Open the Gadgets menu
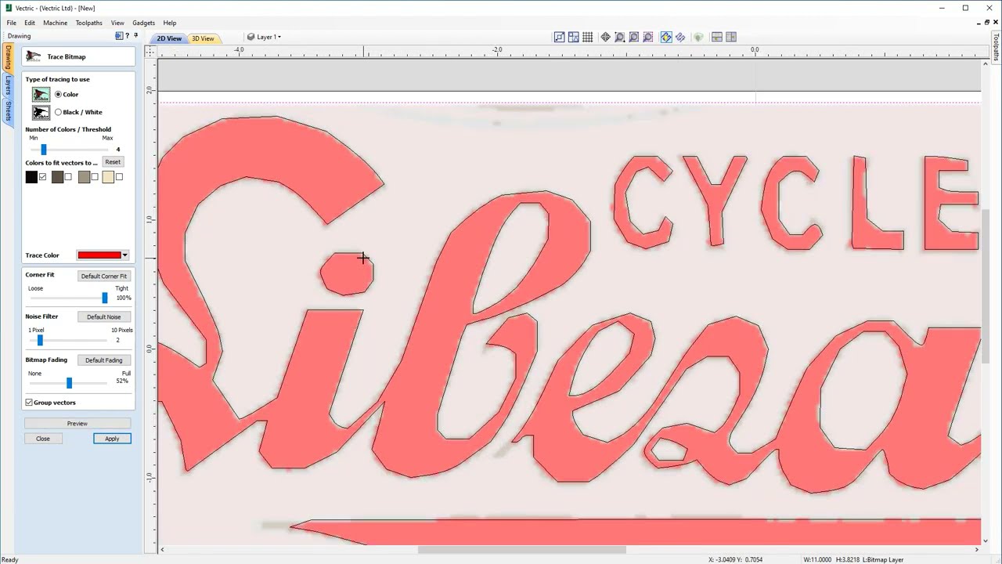1002x564 pixels. (144, 23)
